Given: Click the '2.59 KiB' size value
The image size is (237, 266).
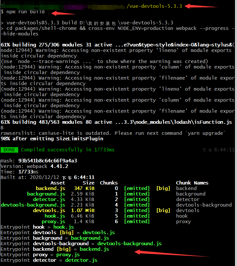Looking at the screenshot, I should [x=83, y=194].
